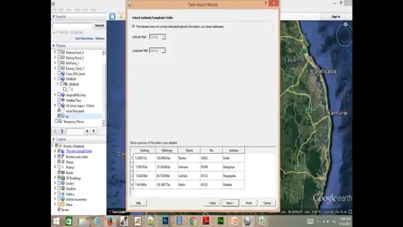Viewport: 403px width, 227px height.
Task: Focus the search text field
Action: pos(72,25)
